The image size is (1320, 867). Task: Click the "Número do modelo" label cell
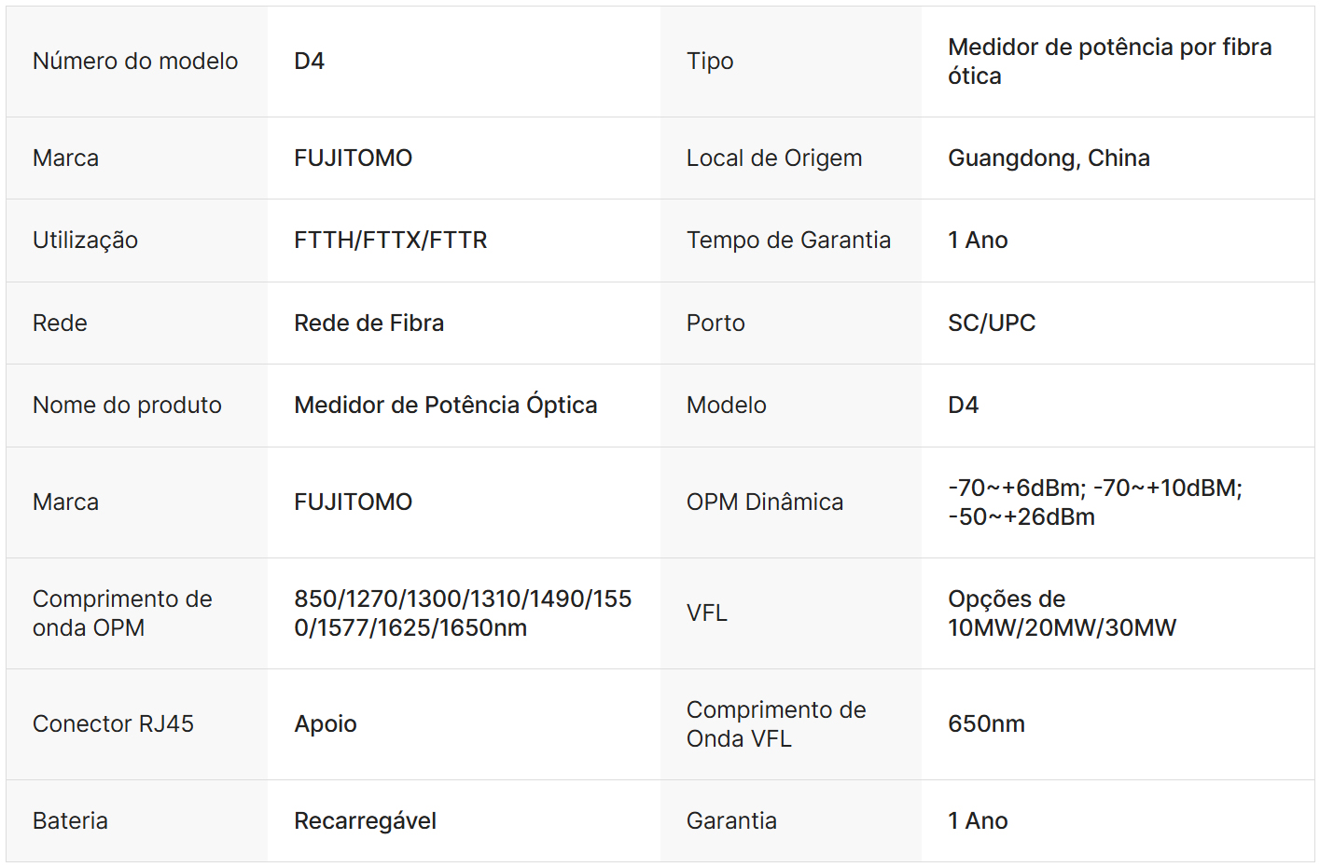pos(135,62)
